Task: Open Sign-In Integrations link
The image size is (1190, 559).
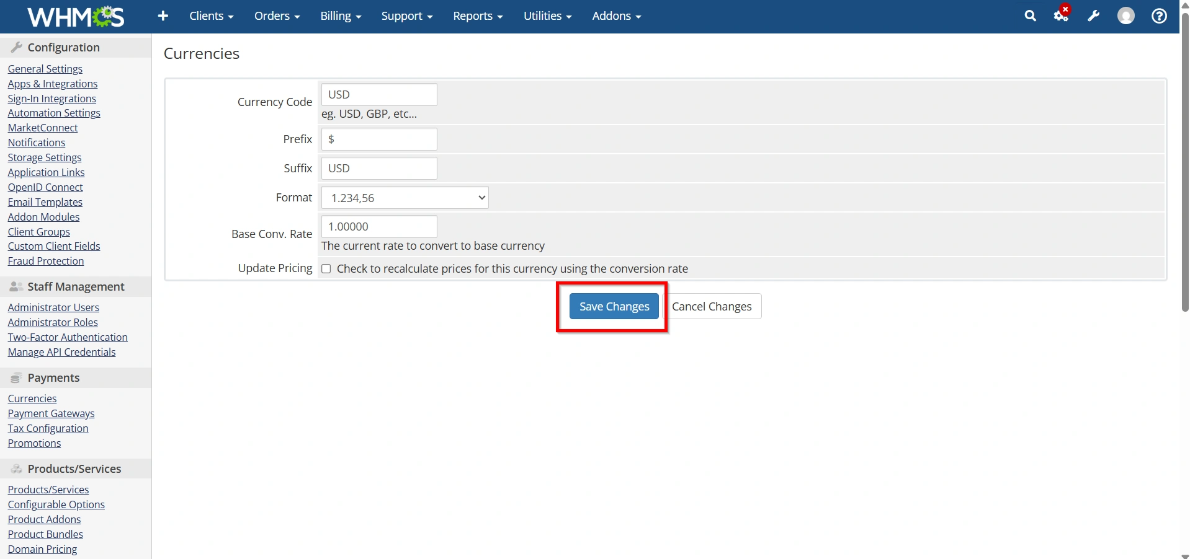Action: click(x=51, y=99)
